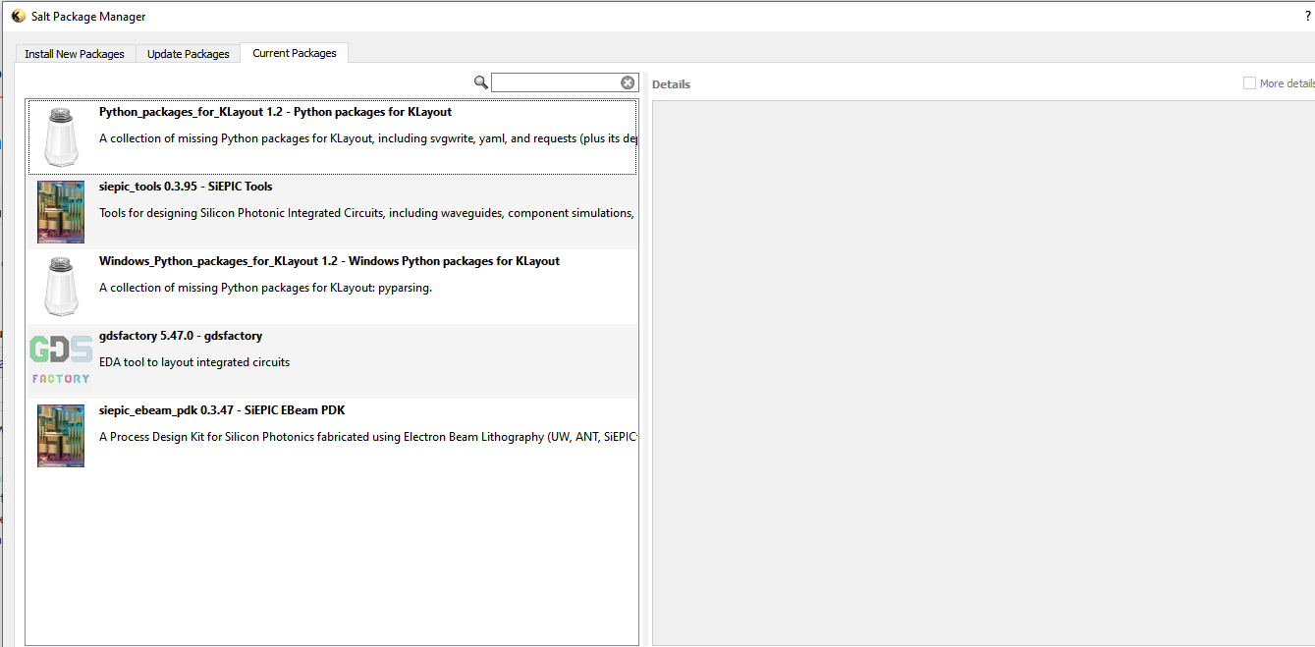
Task: Enable the More details checkbox
Action: (x=1250, y=82)
